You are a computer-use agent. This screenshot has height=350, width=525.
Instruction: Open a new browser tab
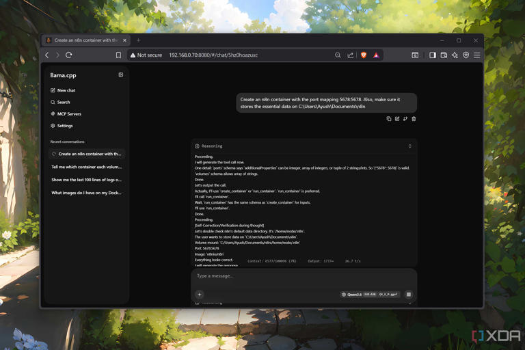pyautogui.click(x=138, y=40)
